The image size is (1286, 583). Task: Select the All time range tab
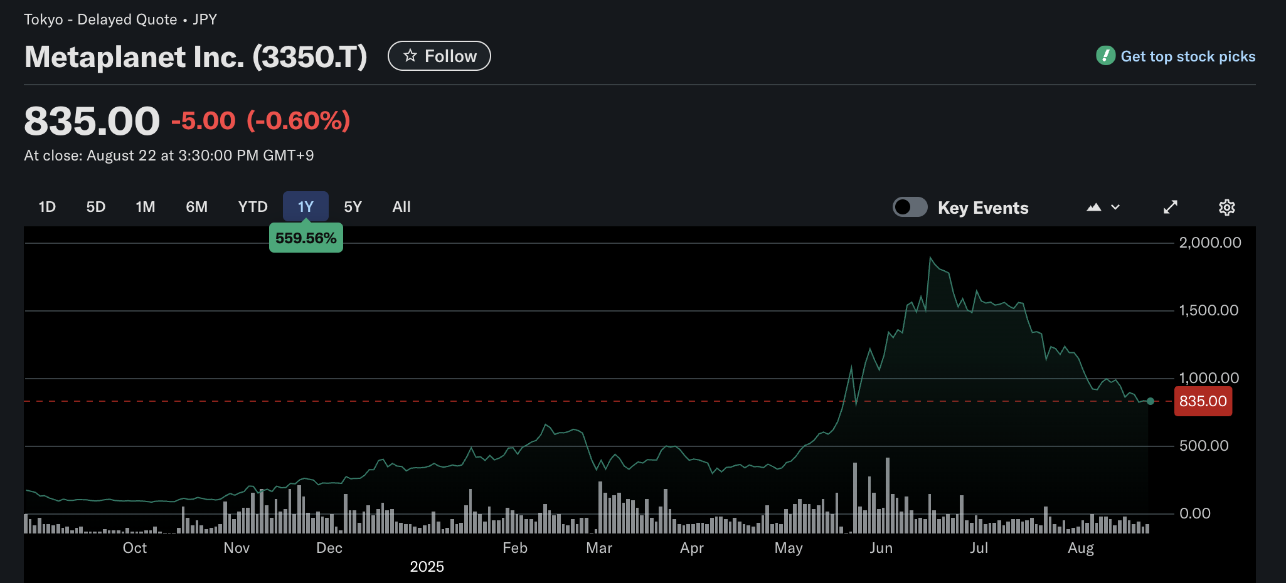point(401,206)
